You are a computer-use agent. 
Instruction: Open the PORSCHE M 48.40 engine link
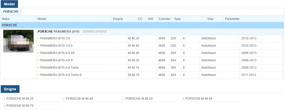tap(199, 99)
